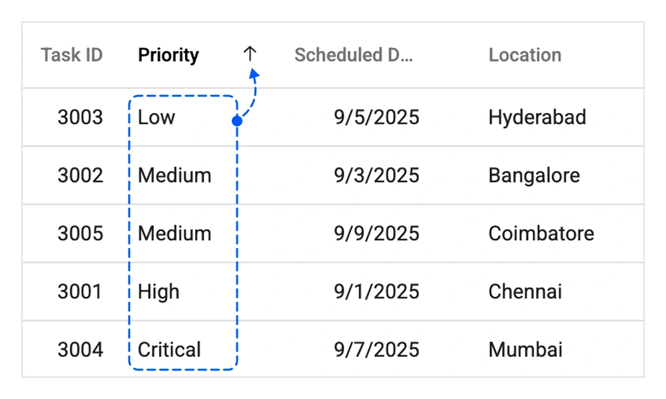Sort by the Task ID column header

point(71,55)
